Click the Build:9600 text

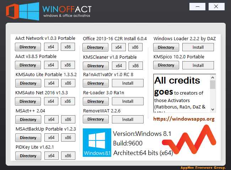coord(128,143)
